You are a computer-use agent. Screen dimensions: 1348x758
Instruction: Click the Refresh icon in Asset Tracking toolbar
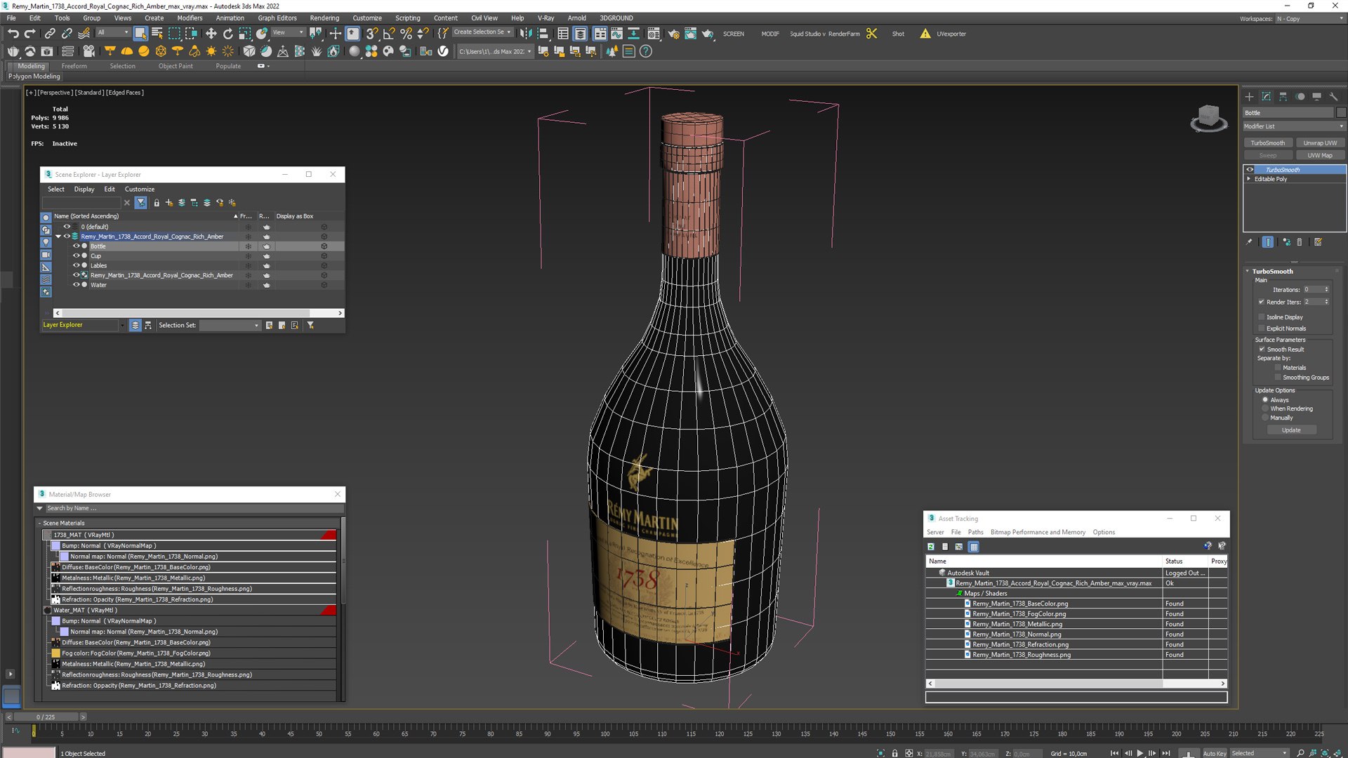point(931,547)
